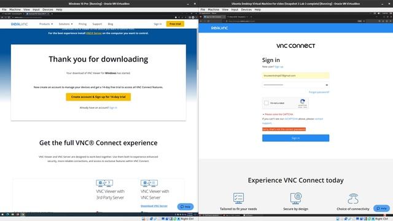The width and height of the screenshot is (393, 221).
Task: Open the Support nav item
Action: coord(97,24)
